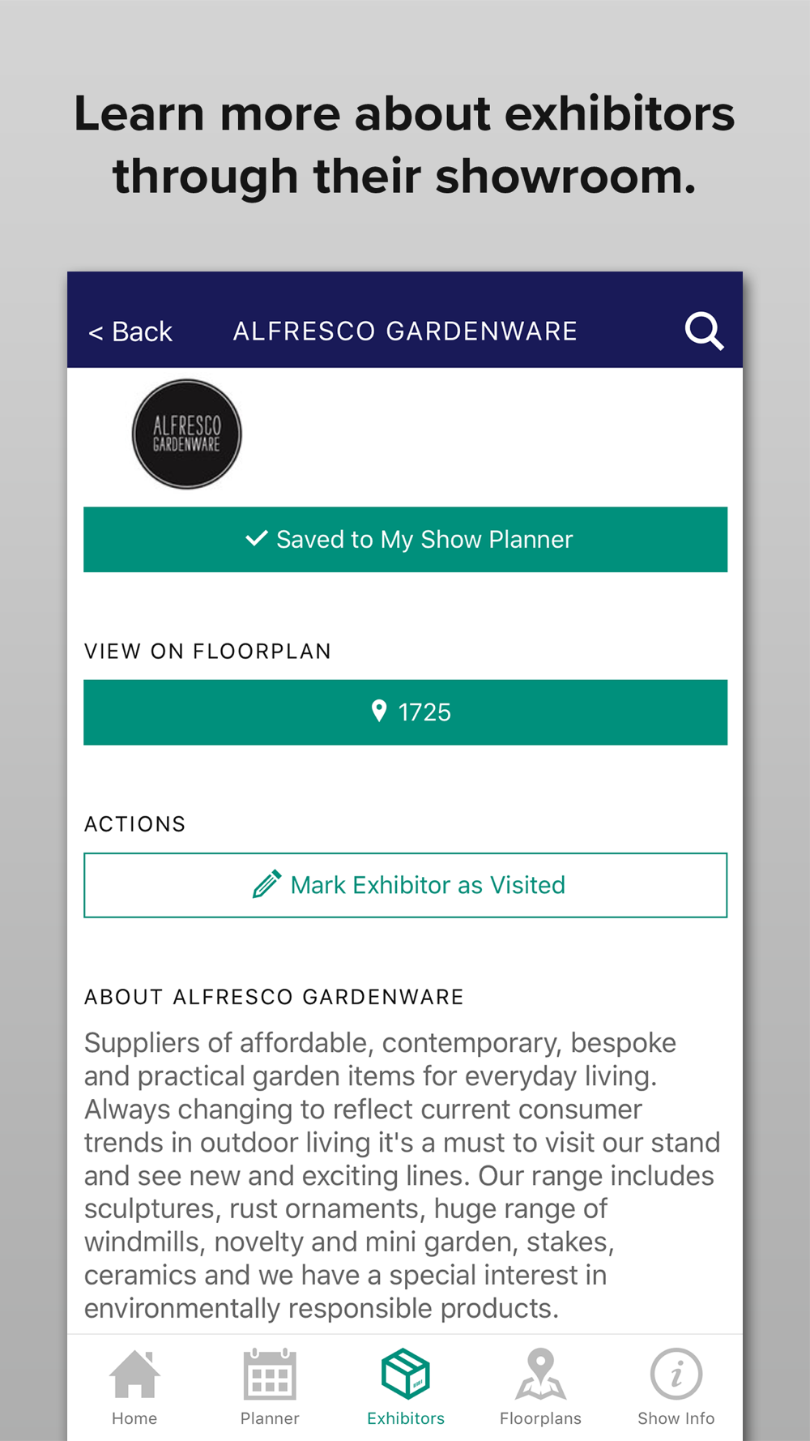Toggle Saved to My Show Planner

click(x=405, y=540)
